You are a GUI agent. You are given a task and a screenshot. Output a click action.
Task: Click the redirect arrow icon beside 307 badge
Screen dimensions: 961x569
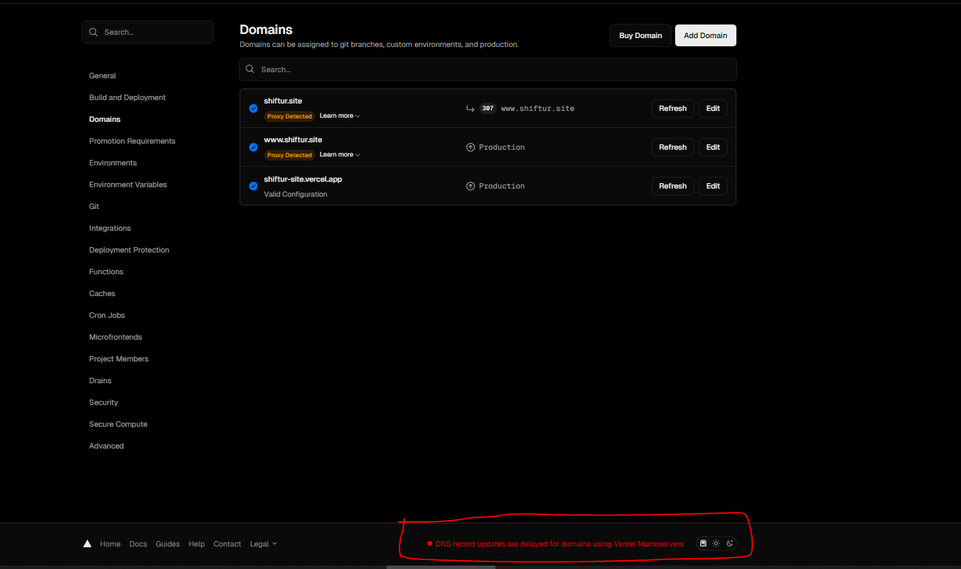pos(470,108)
